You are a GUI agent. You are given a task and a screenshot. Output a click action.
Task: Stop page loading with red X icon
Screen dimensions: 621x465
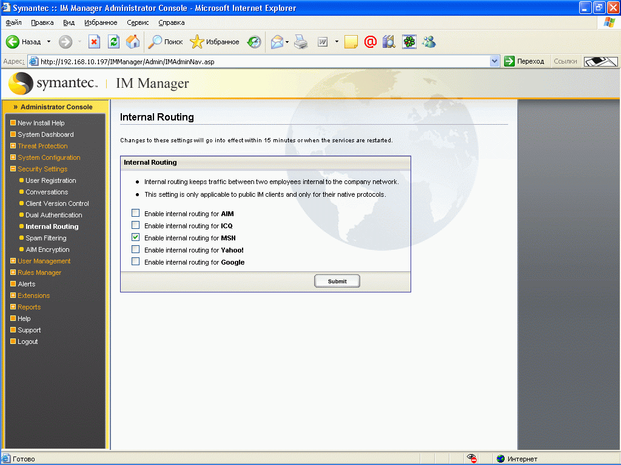94,42
